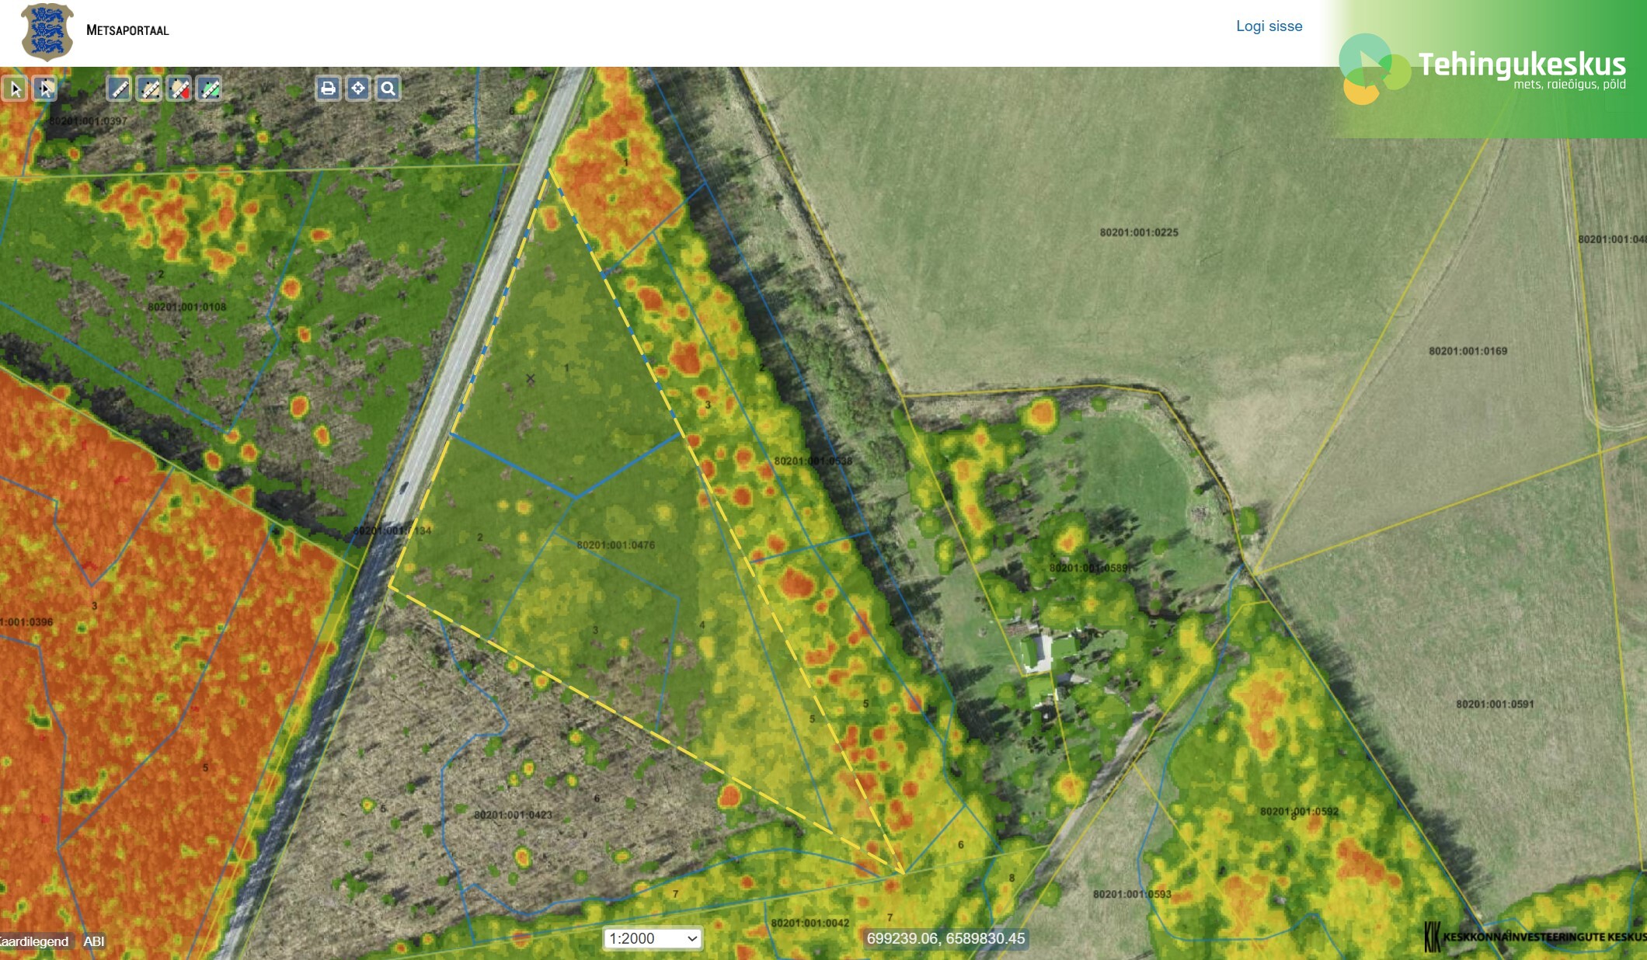
Task: Click the crosshair locate icon
Action: 358,89
